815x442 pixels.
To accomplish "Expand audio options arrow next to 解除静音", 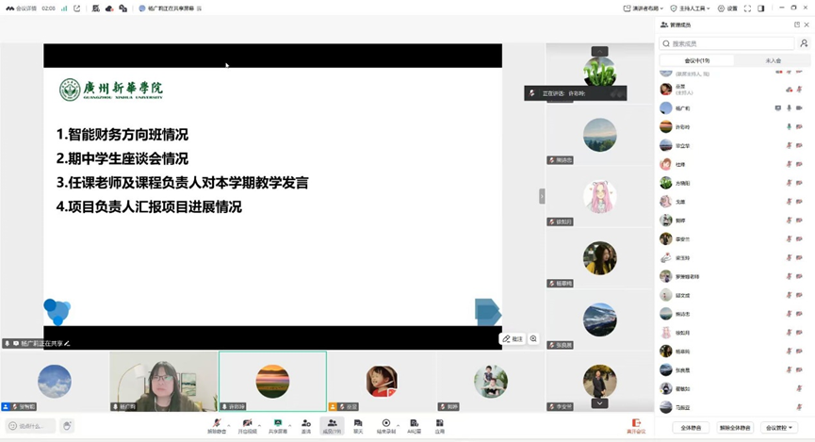I will point(227,423).
